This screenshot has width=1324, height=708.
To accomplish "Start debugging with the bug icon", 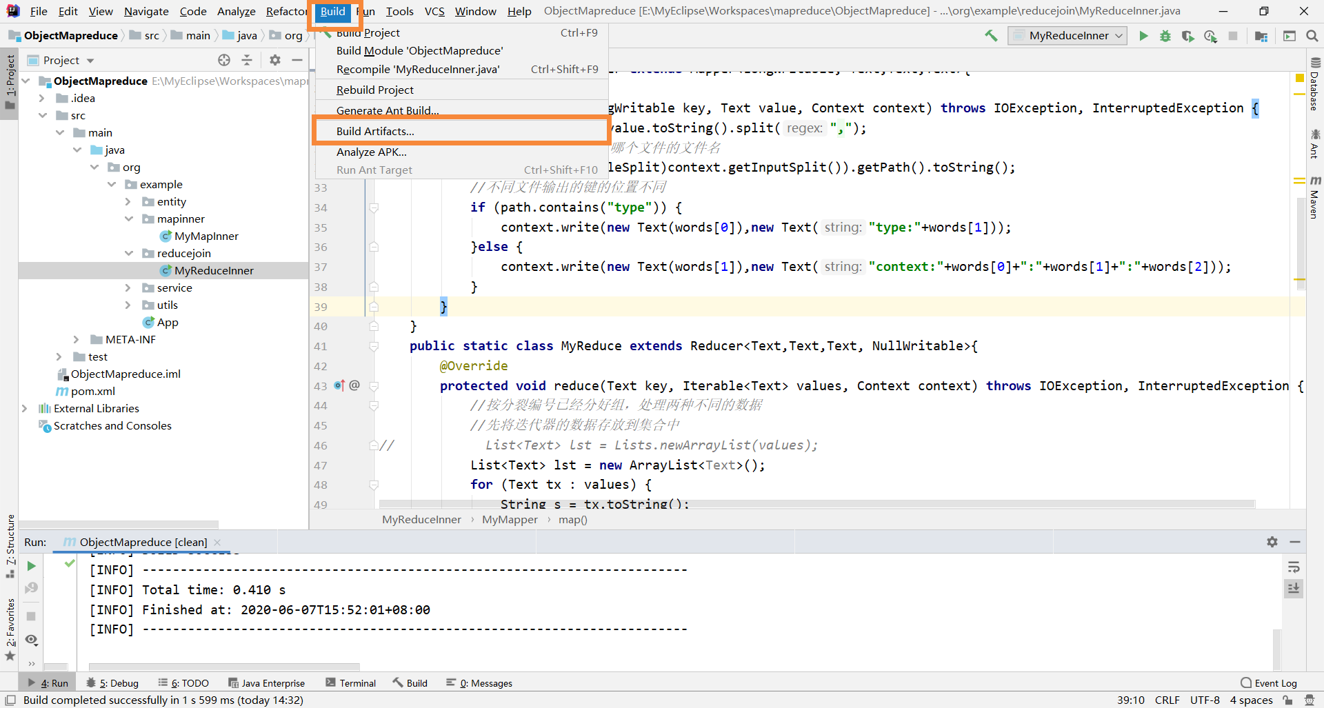I will tap(1165, 36).
